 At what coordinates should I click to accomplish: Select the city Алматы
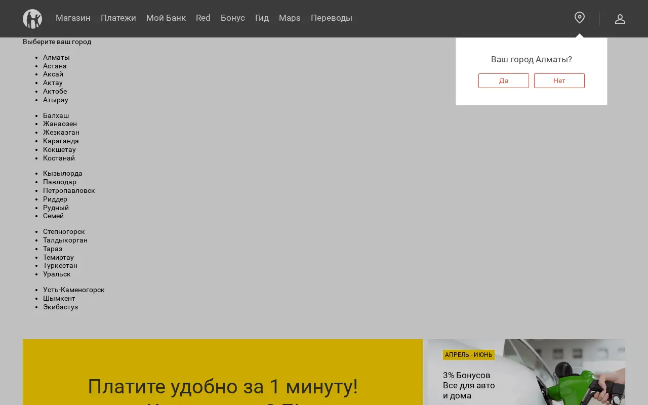click(56, 57)
